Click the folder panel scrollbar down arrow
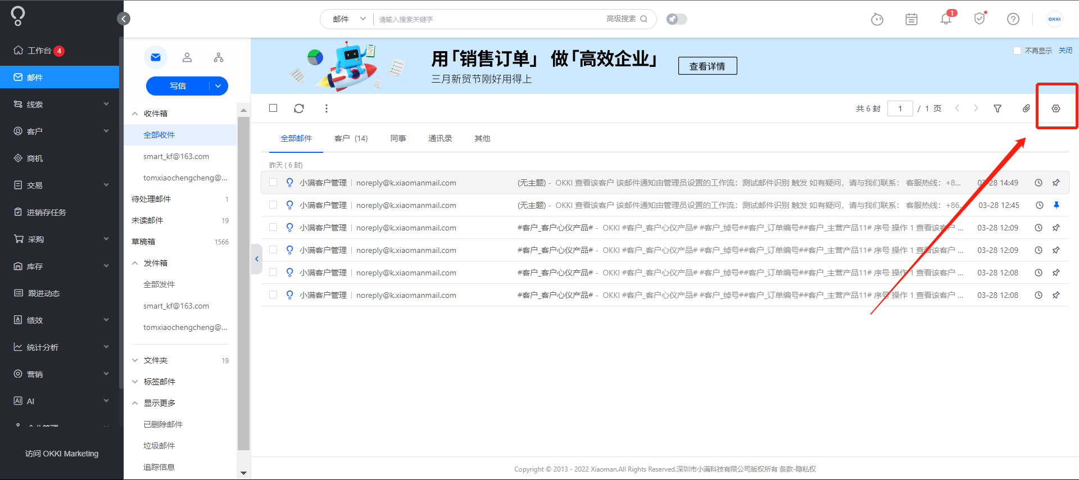The image size is (1079, 480). (x=243, y=473)
